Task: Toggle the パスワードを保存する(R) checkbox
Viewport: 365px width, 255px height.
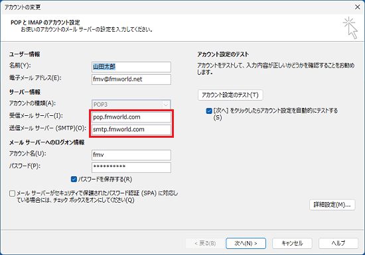Action: [x=74, y=179]
